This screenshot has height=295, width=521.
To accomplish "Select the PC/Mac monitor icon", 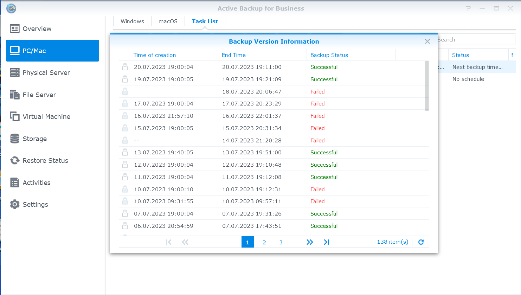I will 15,51.
